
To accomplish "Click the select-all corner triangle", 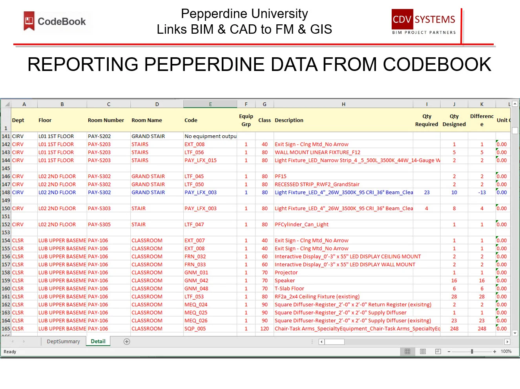I will pyautogui.click(x=5, y=104).
